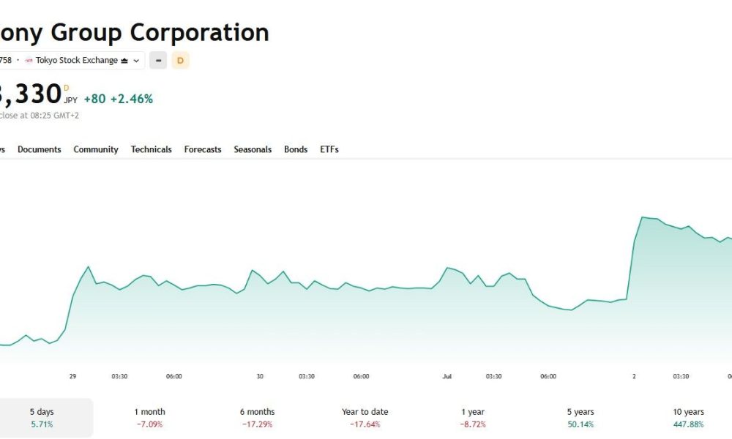Select the 5 years range

coord(580,418)
